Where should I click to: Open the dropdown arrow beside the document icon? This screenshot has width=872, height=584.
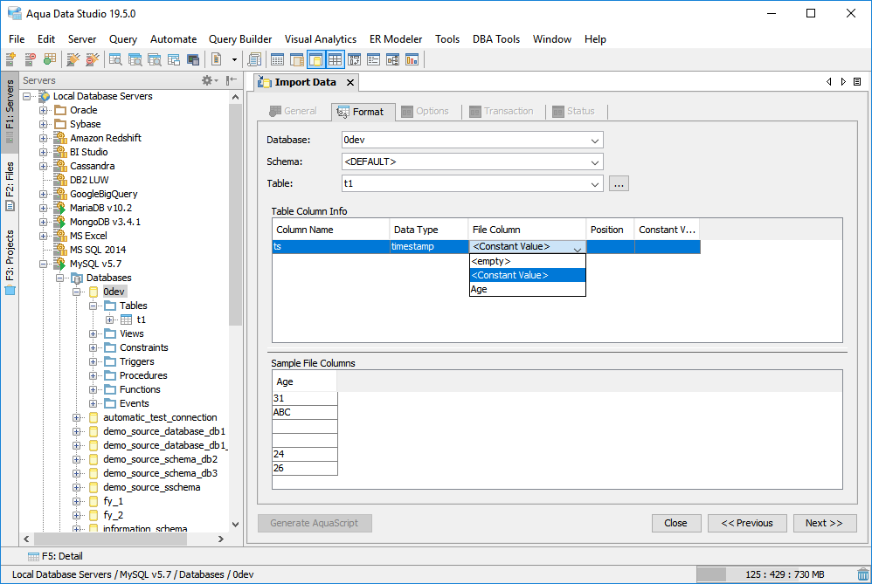click(x=234, y=59)
